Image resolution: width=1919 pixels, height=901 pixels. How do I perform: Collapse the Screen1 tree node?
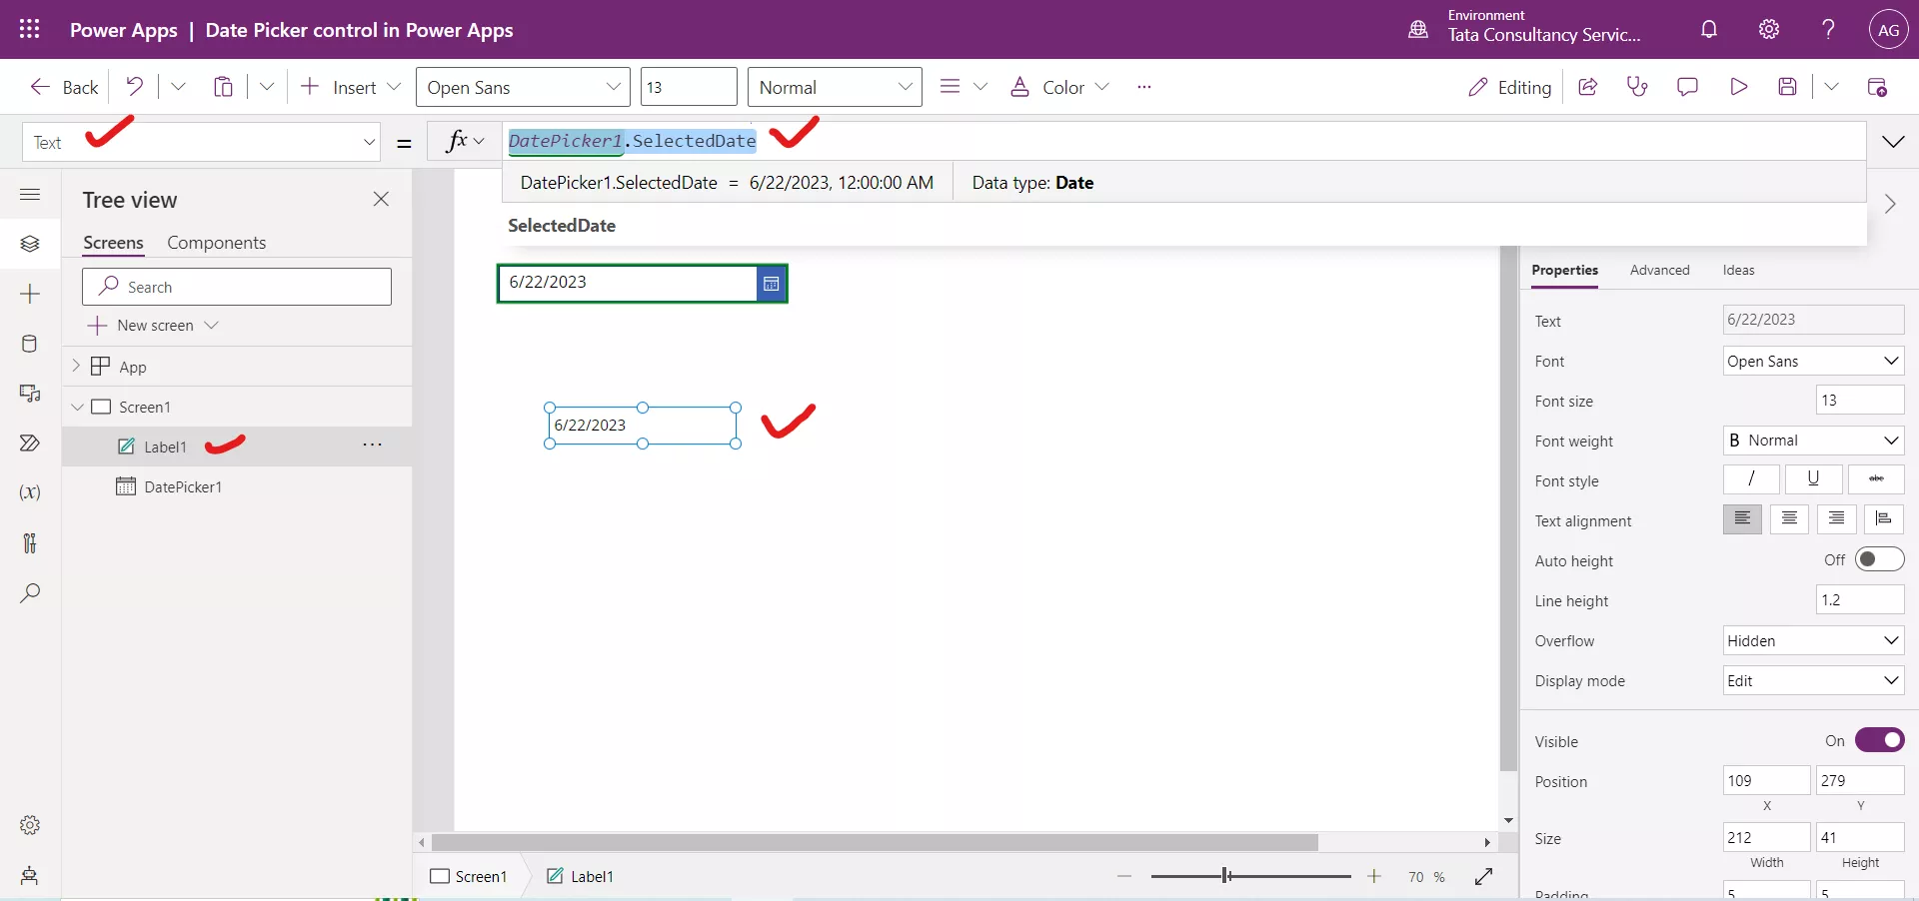click(78, 407)
